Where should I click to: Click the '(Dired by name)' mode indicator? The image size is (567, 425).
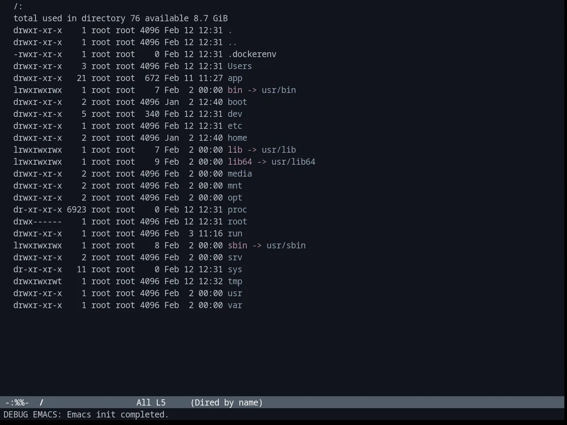pos(226,402)
